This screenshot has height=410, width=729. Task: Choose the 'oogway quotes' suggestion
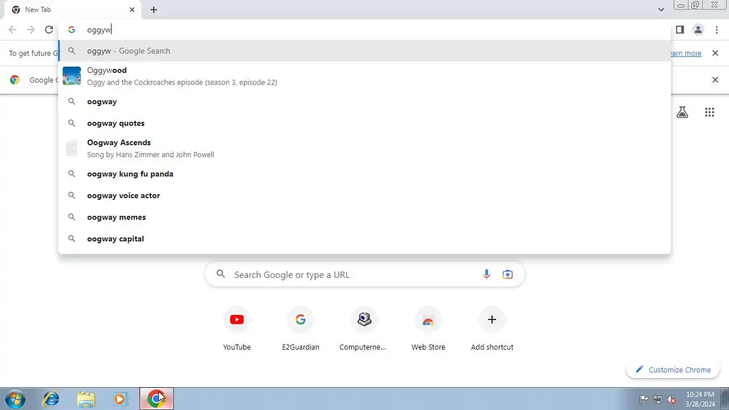[x=364, y=123]
